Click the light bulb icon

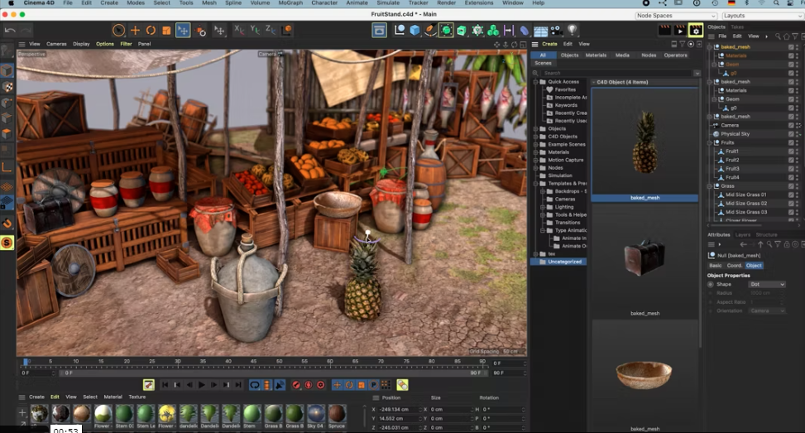coord(571,31)
